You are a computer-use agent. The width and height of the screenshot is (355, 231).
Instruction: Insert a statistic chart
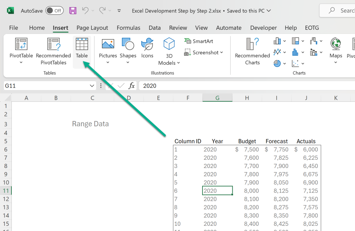pyautogui.click(x=298, y=52)
